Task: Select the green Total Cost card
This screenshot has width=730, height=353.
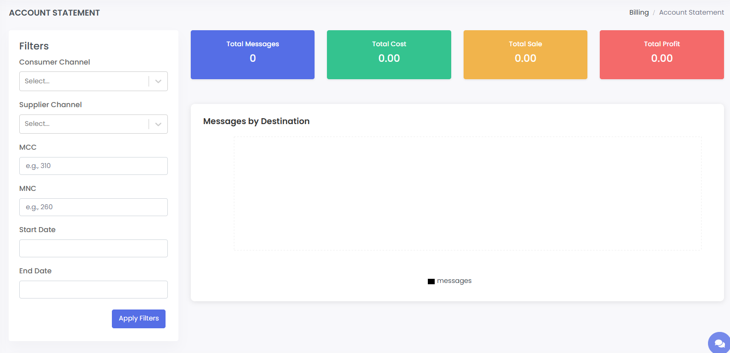Action: pyautogui.click(x=389, y=54)
